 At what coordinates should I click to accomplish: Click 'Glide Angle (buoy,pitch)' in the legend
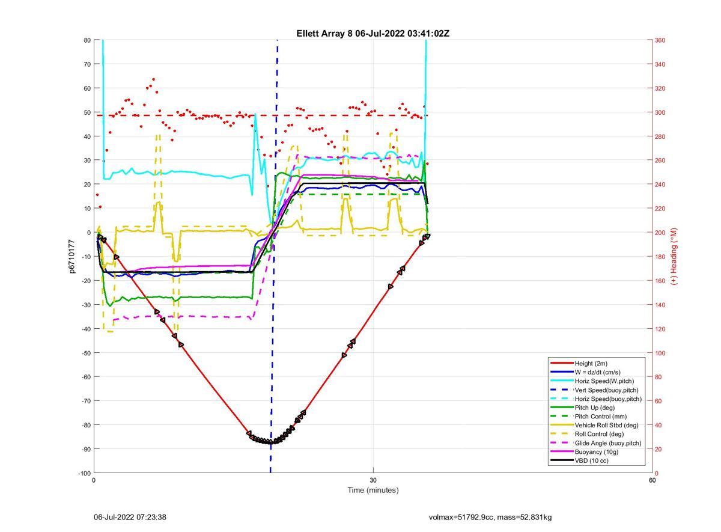[x=607, y=443]
